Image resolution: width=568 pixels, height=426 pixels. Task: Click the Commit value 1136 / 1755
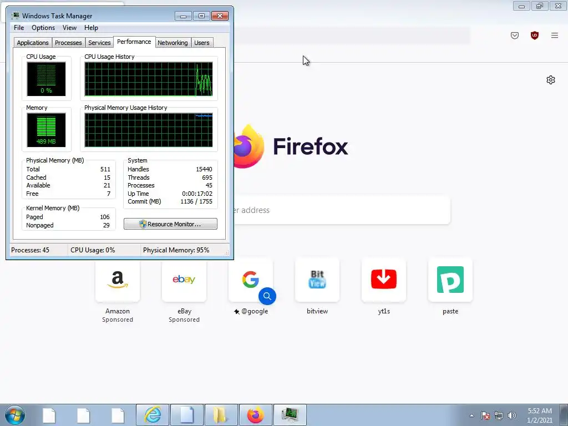pos(196,201)
